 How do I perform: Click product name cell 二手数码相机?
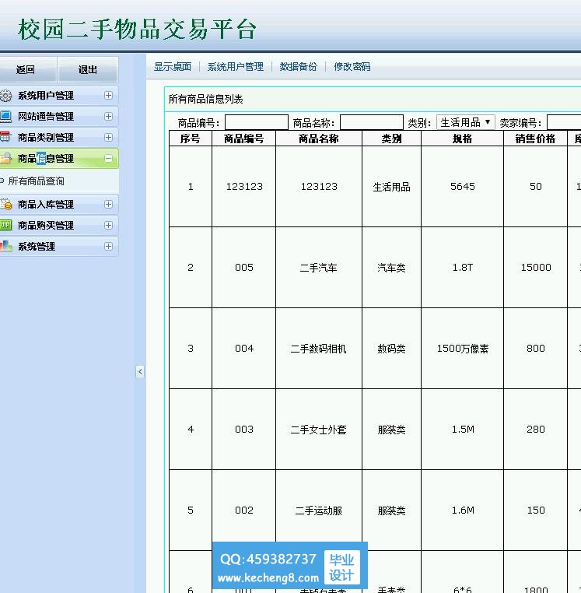(x=319, y=349)
